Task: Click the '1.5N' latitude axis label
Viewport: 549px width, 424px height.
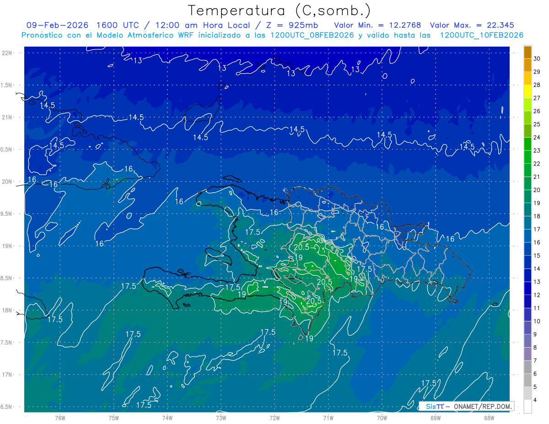Action: coord(7,85)
